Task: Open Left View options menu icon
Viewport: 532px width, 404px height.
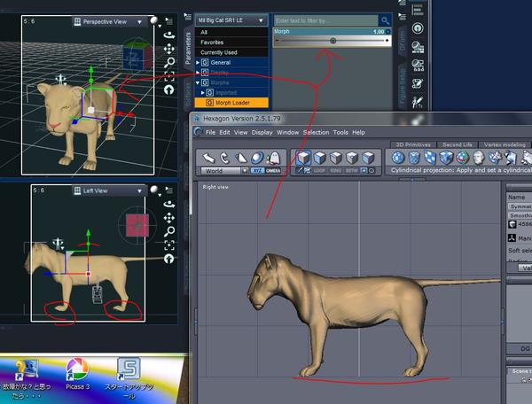Action: tap(169, 190)
